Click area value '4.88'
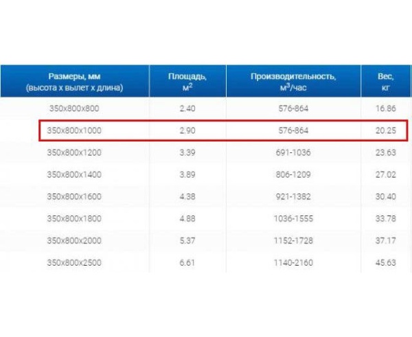The height and width of the screenshot is (337, 412). (x=187, y=218)
